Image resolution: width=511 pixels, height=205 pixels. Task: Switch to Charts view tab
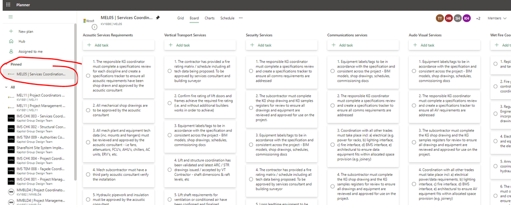coord(210,18)
